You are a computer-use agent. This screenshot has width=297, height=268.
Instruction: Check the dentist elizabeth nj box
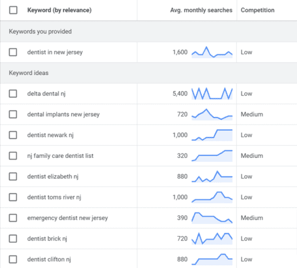[x=13, y=176]
